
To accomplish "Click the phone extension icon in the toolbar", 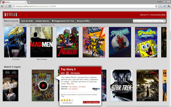I will point(160,6).
